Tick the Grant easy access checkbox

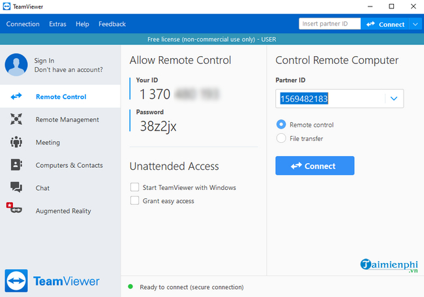(x=134, y=200)
